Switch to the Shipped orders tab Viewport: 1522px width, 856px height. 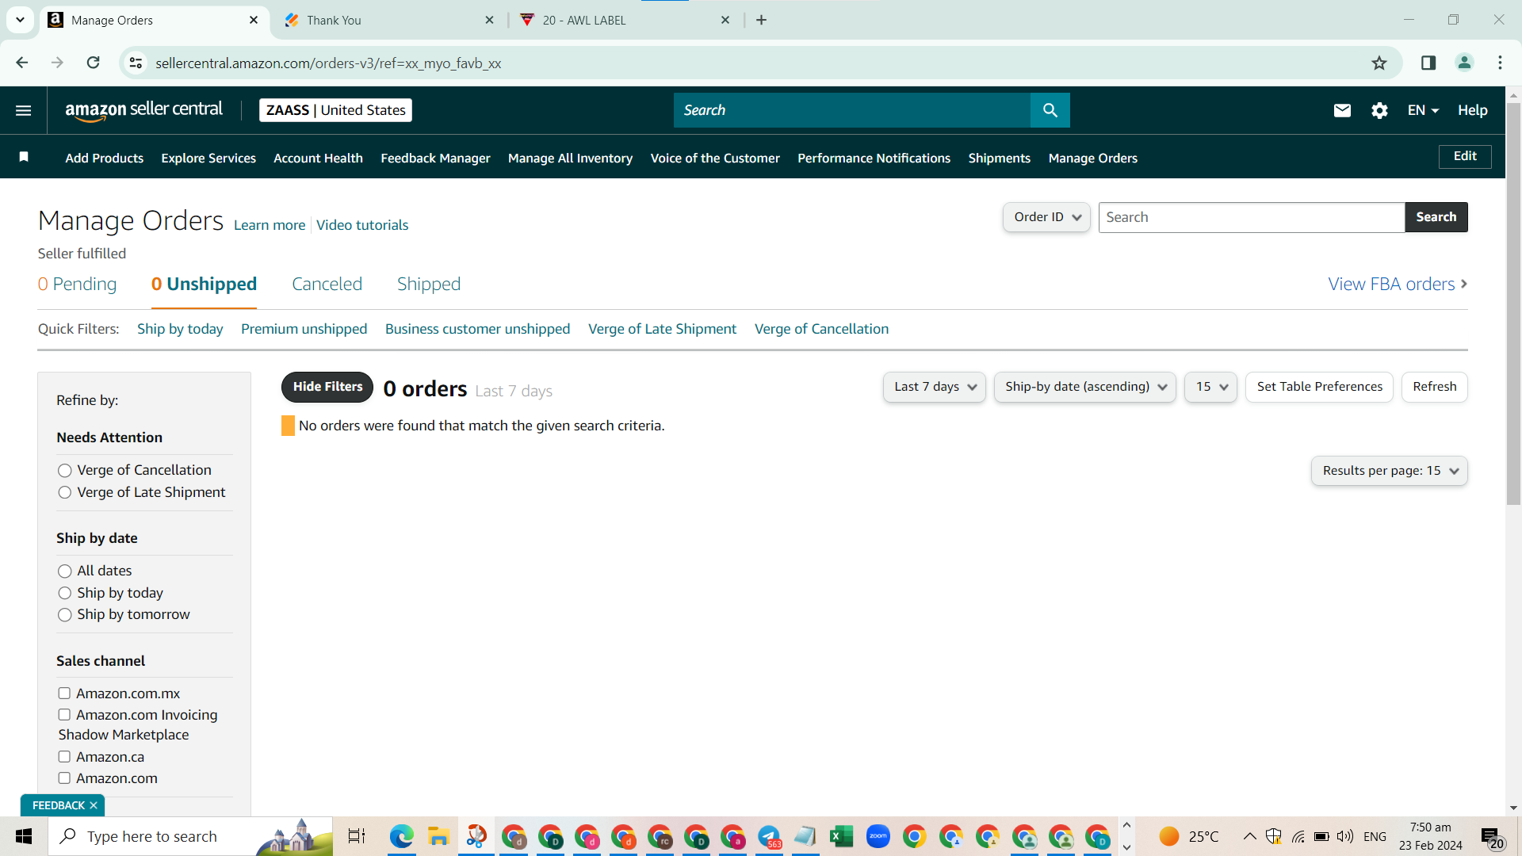(429, 284)
